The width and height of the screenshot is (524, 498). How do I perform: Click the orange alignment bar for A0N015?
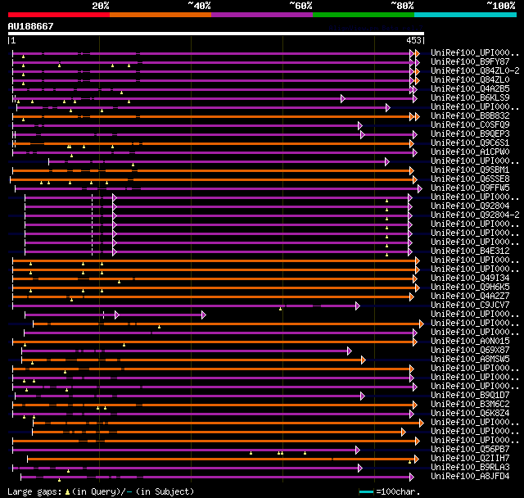pyautogui.click(x=214, y=342)
